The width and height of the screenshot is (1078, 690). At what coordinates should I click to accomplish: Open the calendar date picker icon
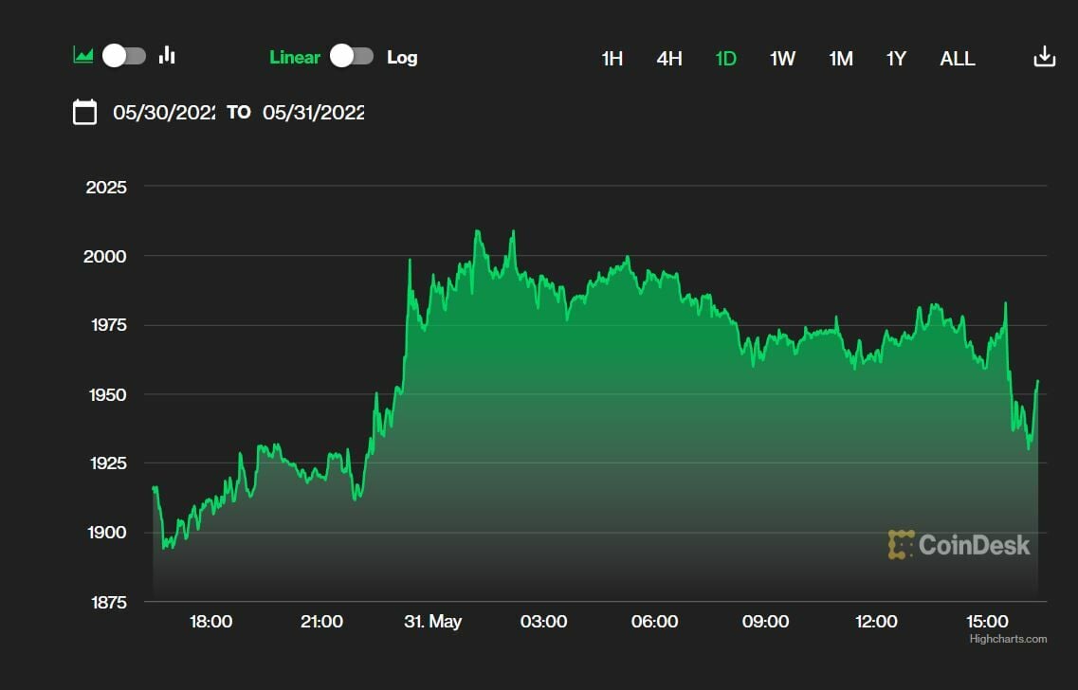[x=85, y=112]
